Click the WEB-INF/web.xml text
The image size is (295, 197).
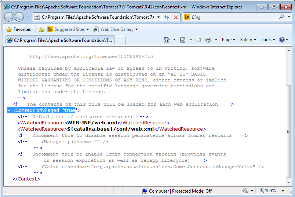tap(92, 123)
